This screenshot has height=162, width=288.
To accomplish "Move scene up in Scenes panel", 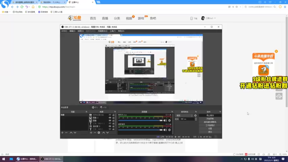I will click(71, 132).
